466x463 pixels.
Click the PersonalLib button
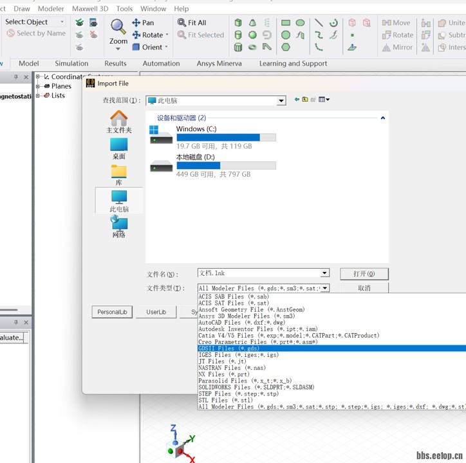[112, 312]
